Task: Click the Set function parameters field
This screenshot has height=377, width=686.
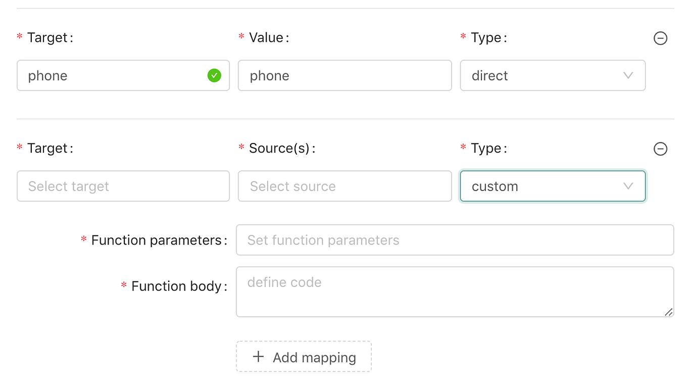Action: coord(455,240)
